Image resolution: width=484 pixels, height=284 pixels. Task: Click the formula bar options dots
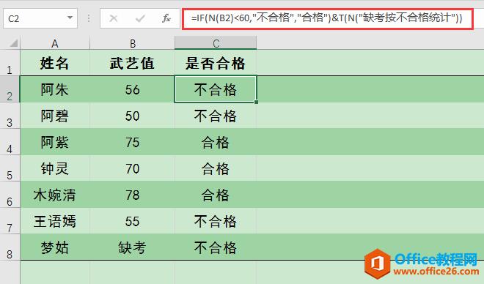(89, 18)
